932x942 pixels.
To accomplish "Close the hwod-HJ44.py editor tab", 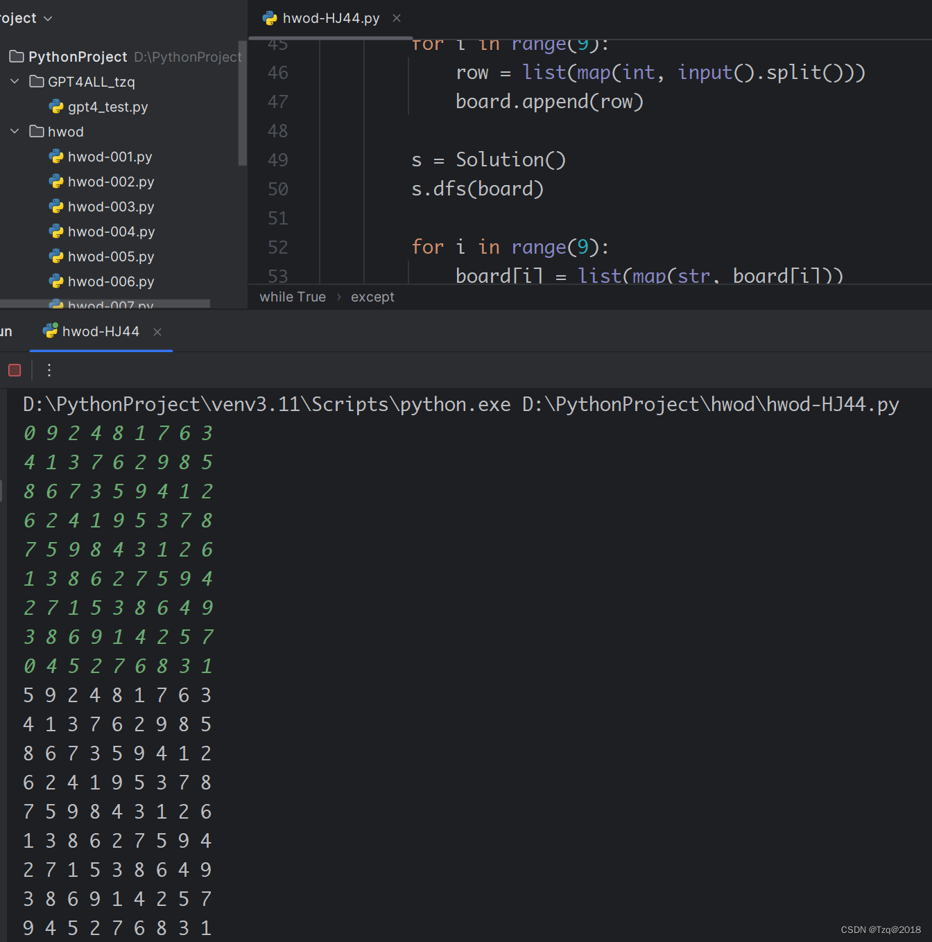I will pyautogui.click(x=397, y=18).
